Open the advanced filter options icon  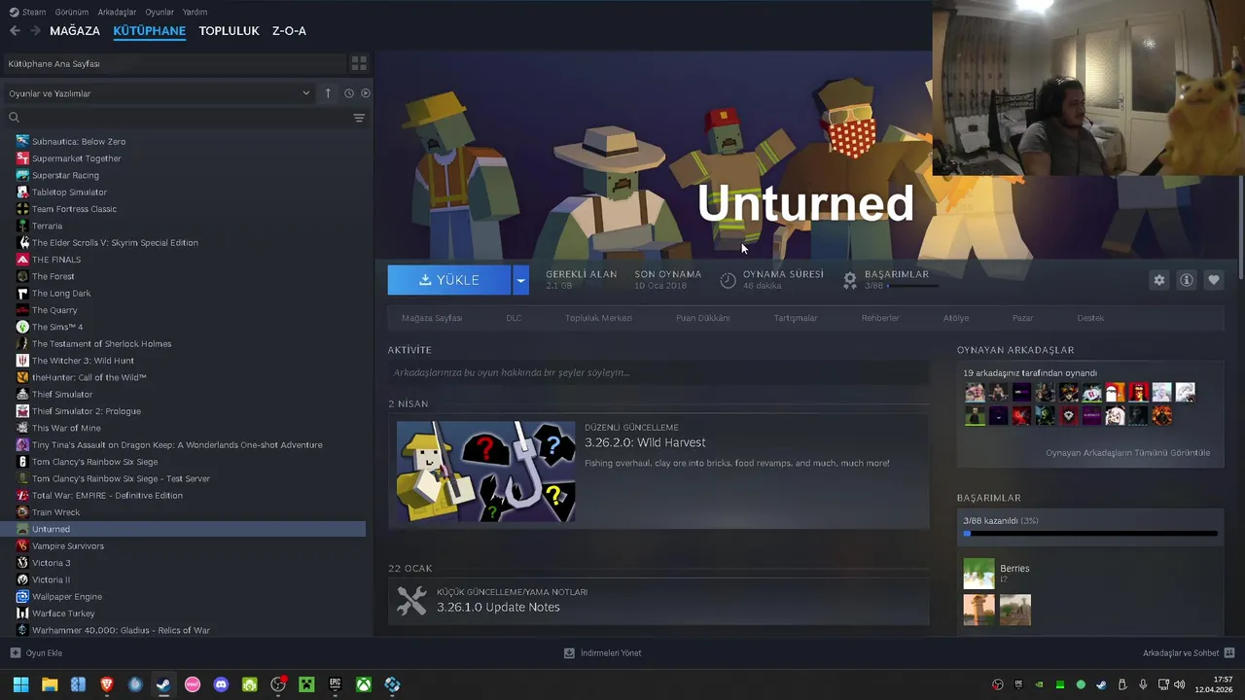pos(359,118)
